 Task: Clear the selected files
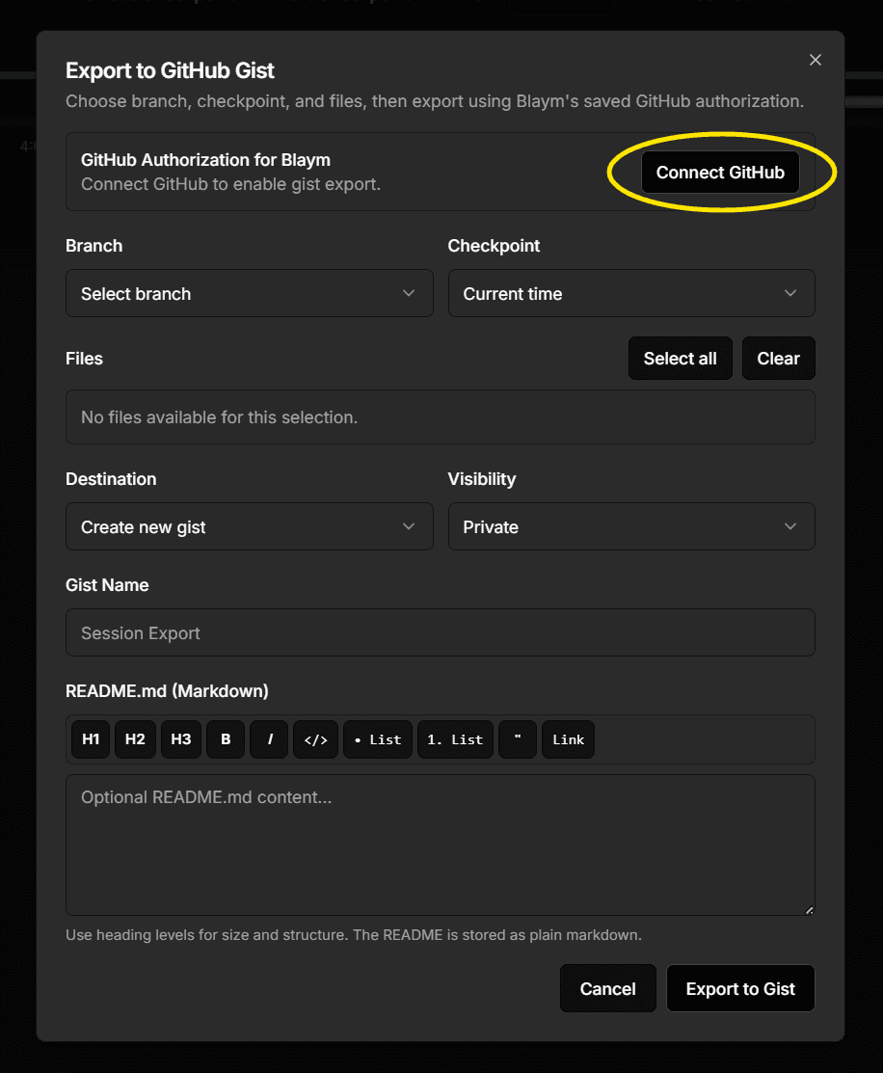778,359
